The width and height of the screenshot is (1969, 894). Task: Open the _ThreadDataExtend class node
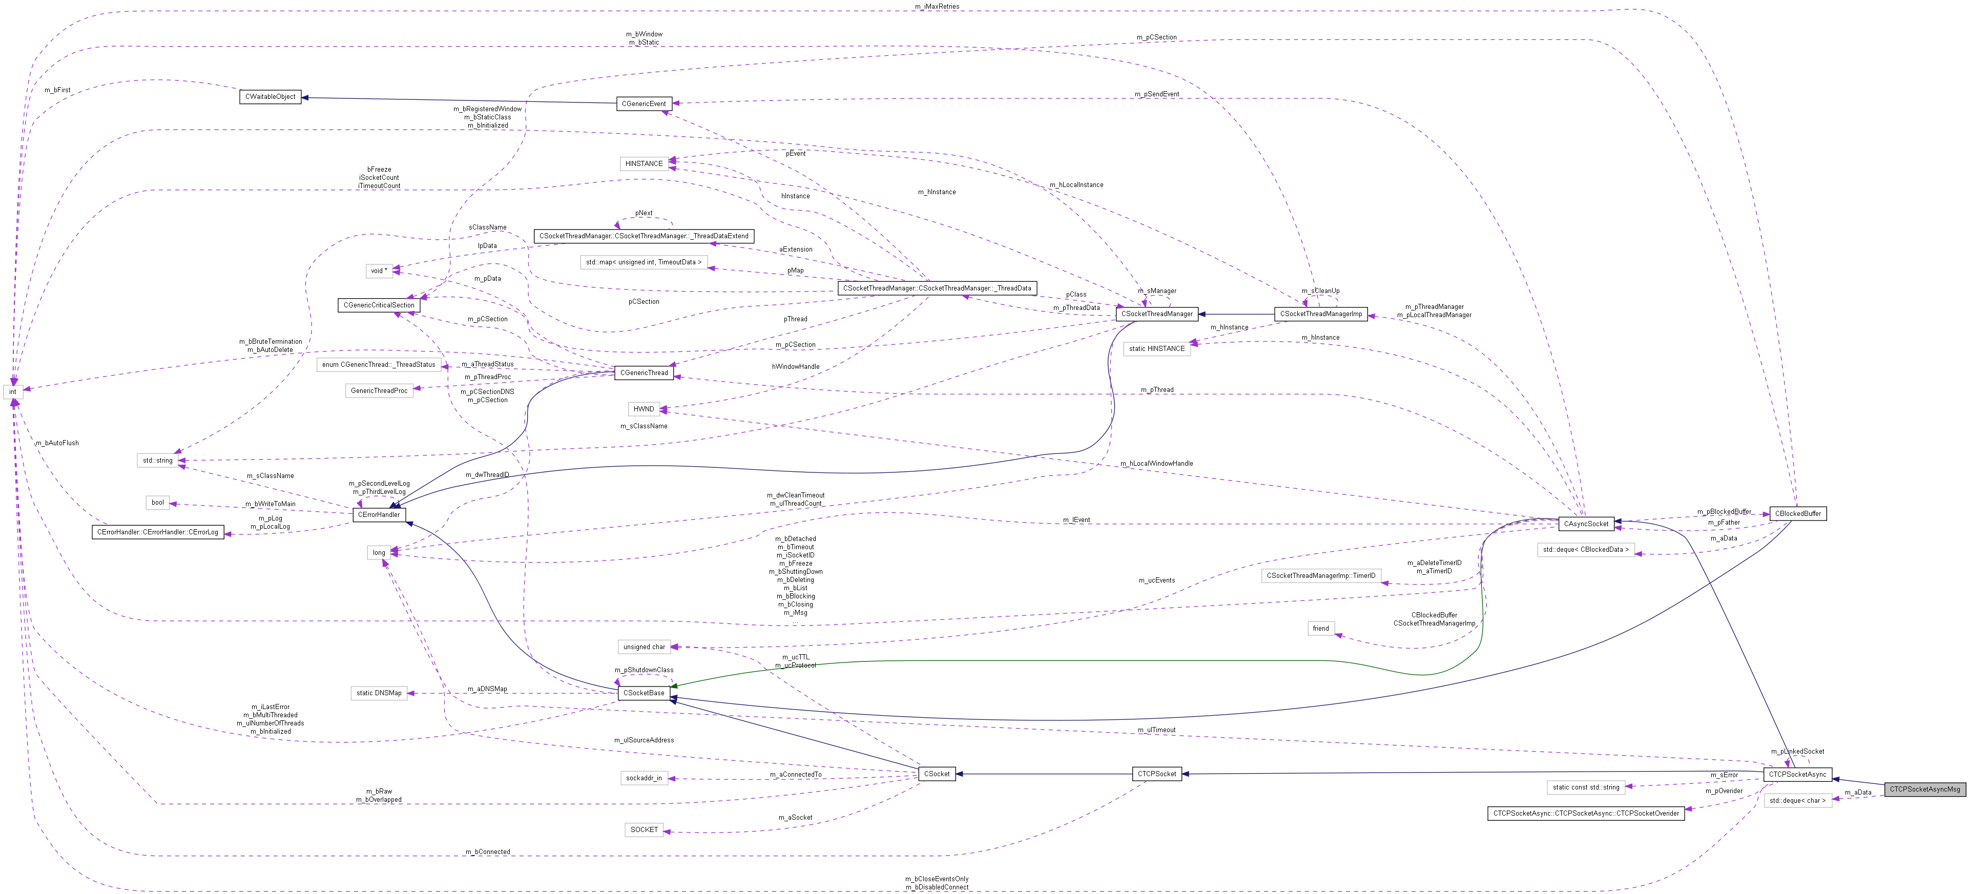644,236
